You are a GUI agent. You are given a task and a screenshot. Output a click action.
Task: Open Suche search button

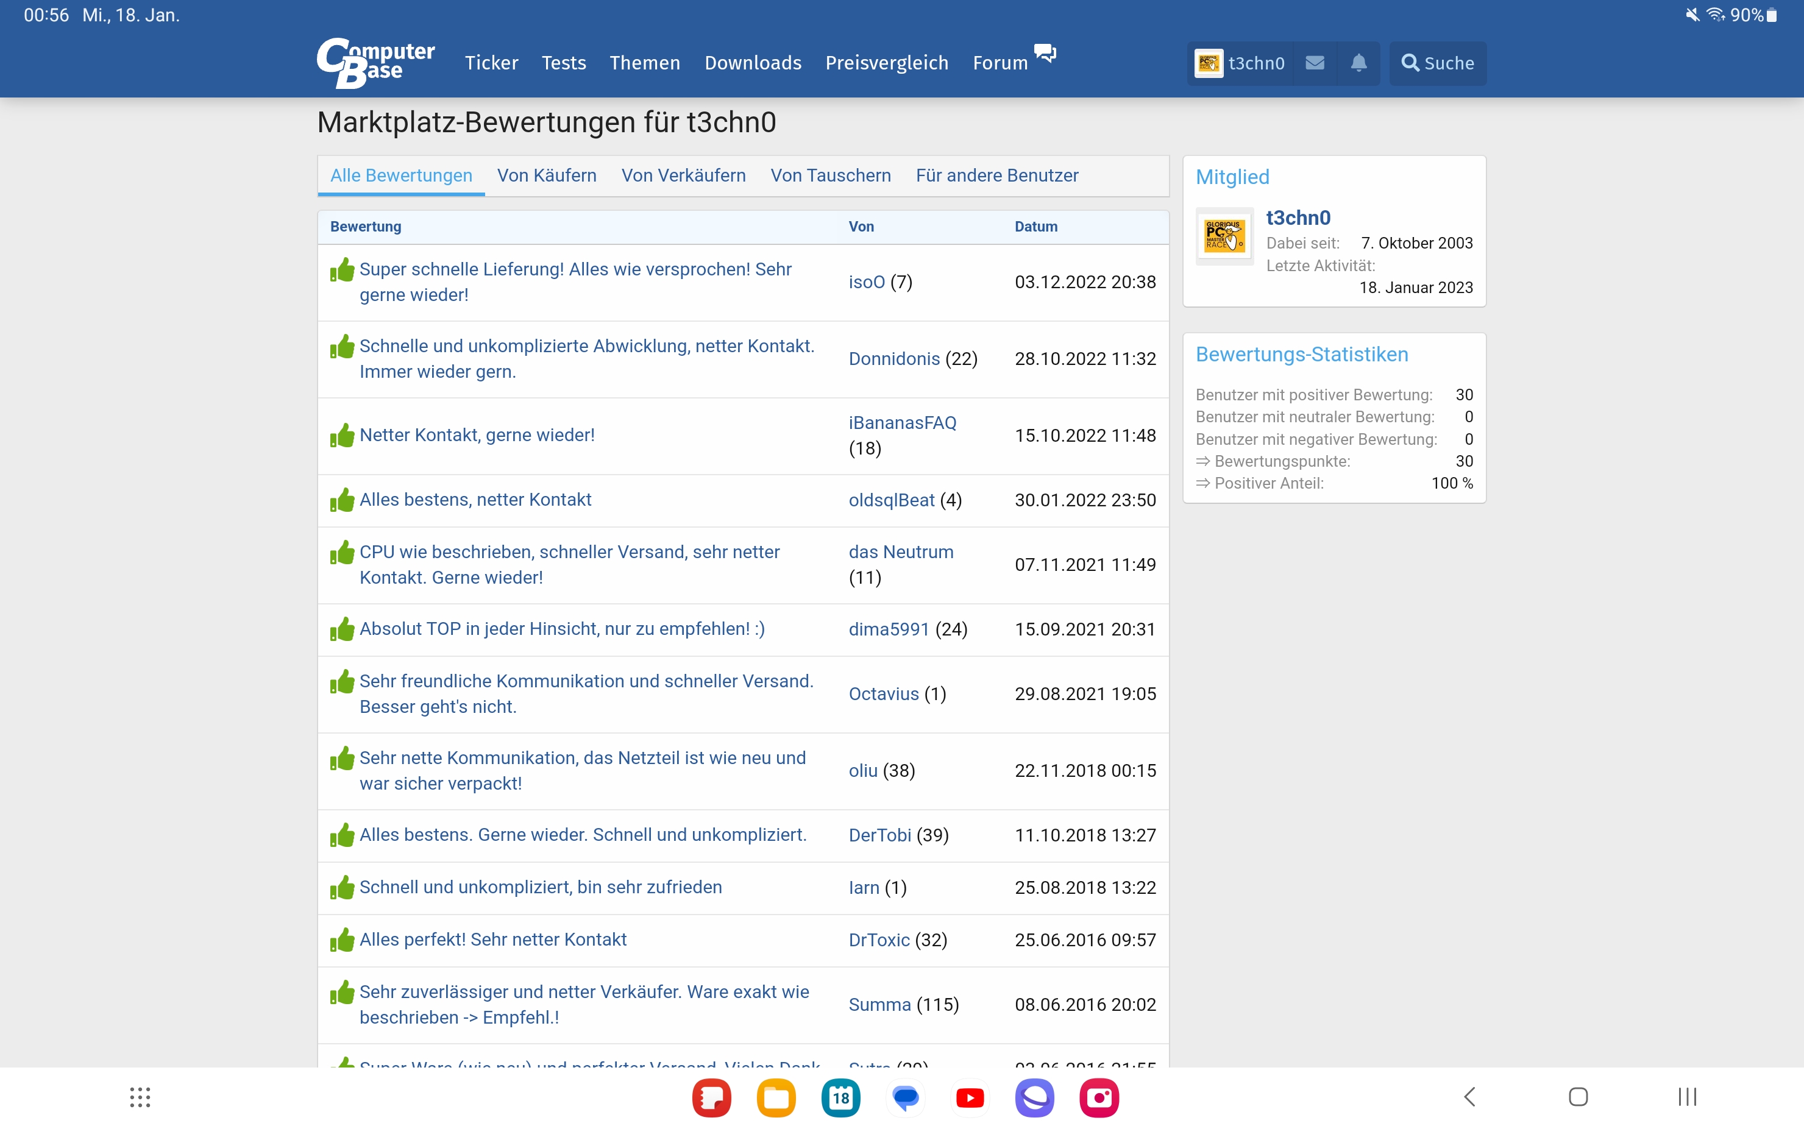[1436, 63]
